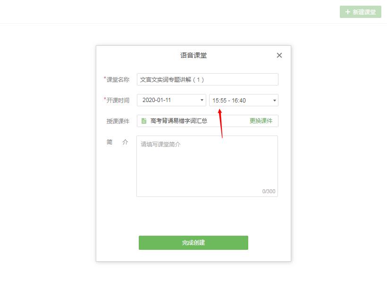Click the 新建课堂 button
Screen dimensions: 387x307
[360, 12]
